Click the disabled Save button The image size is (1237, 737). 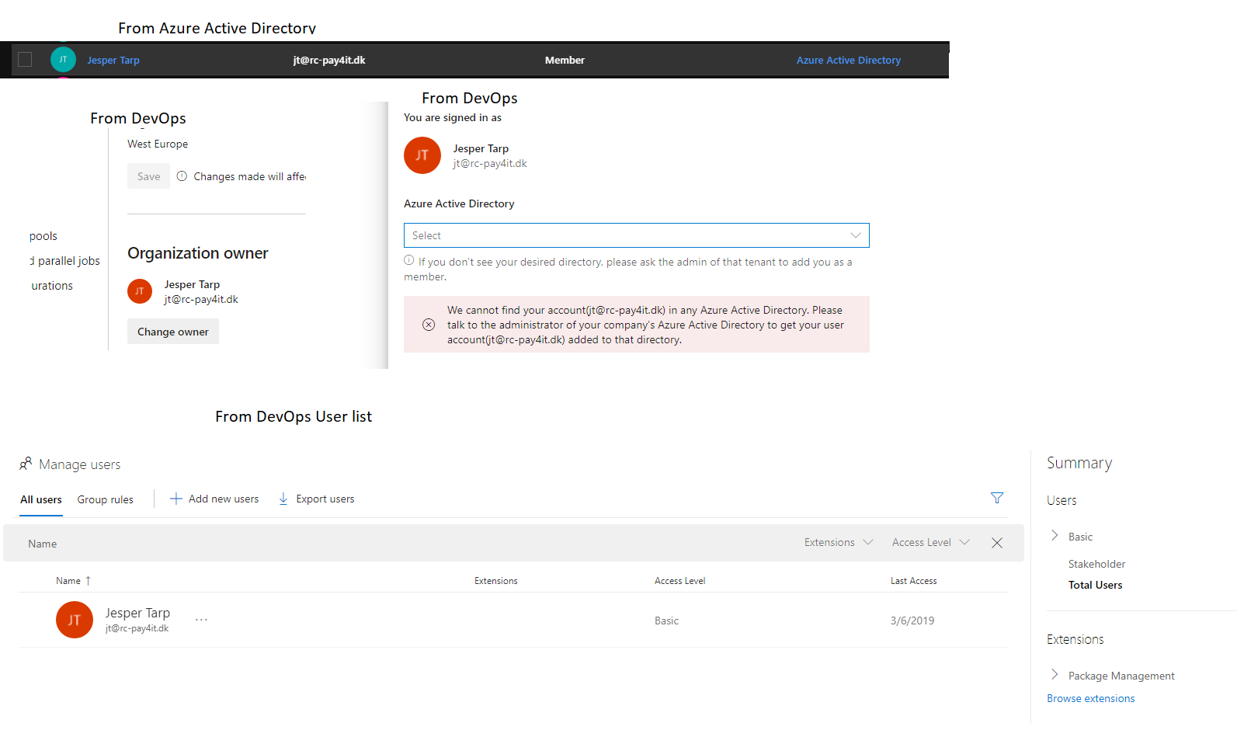tap(148, 176)
